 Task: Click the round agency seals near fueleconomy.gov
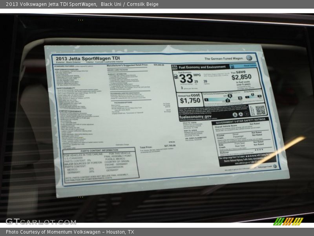pyautogui.click(x=240, y=114)
